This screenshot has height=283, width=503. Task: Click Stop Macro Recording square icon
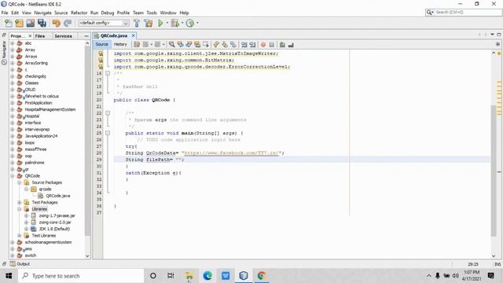[x=272, y=45]
